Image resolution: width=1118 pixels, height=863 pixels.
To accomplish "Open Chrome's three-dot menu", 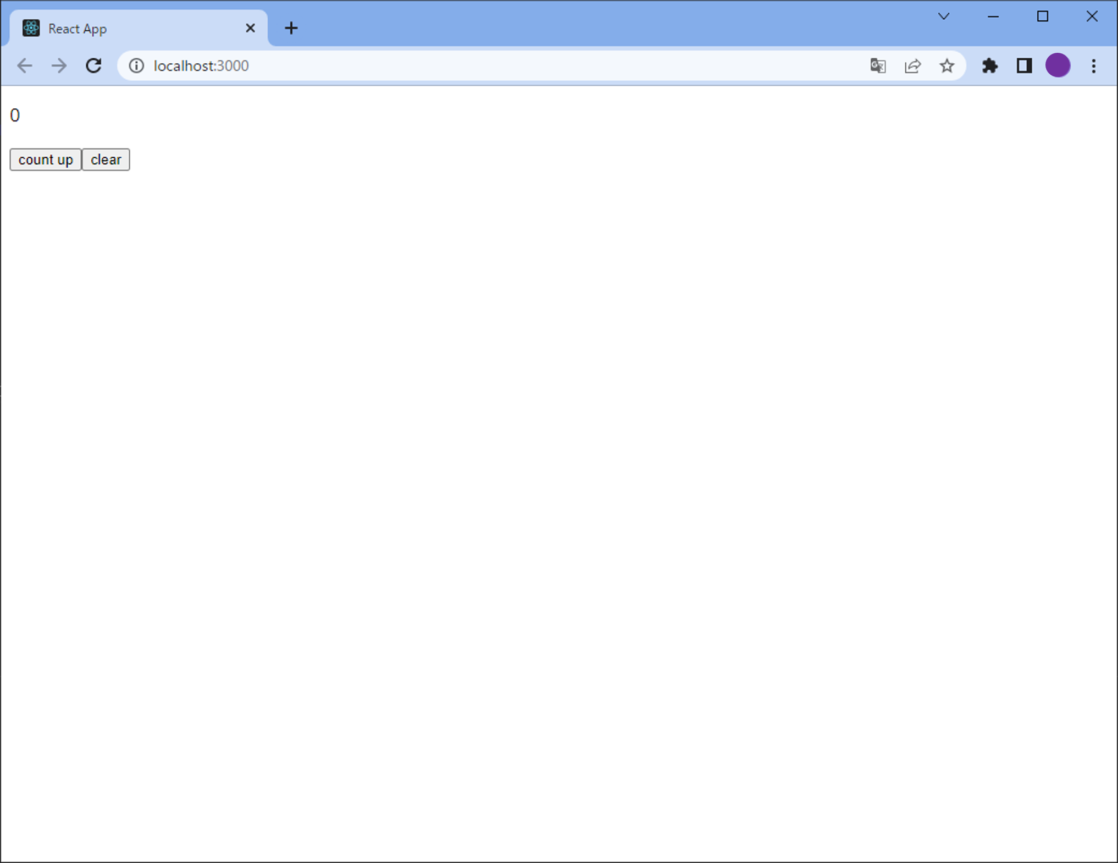I will (1094, 66).
